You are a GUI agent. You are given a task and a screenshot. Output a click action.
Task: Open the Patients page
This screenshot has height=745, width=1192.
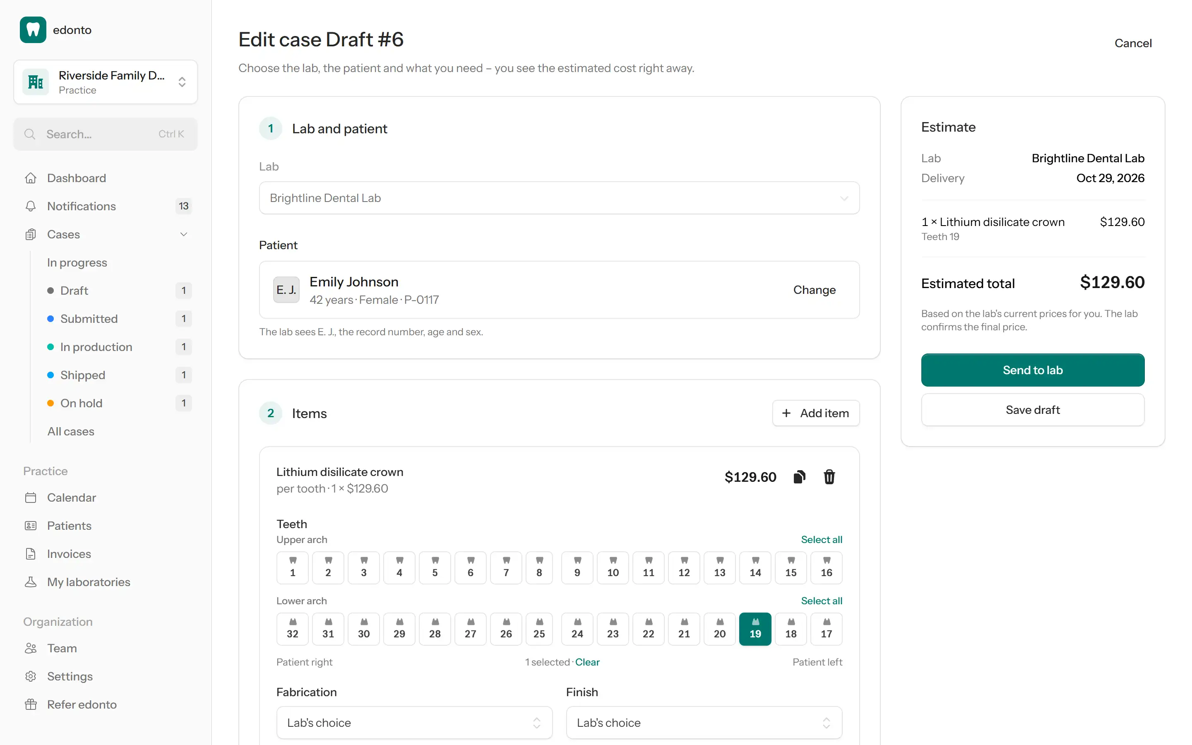tap(106, 526)
